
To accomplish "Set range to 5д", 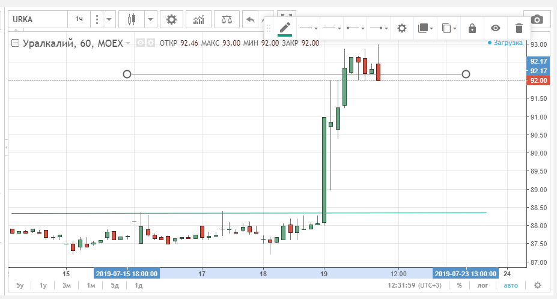I will click(115, 286).
